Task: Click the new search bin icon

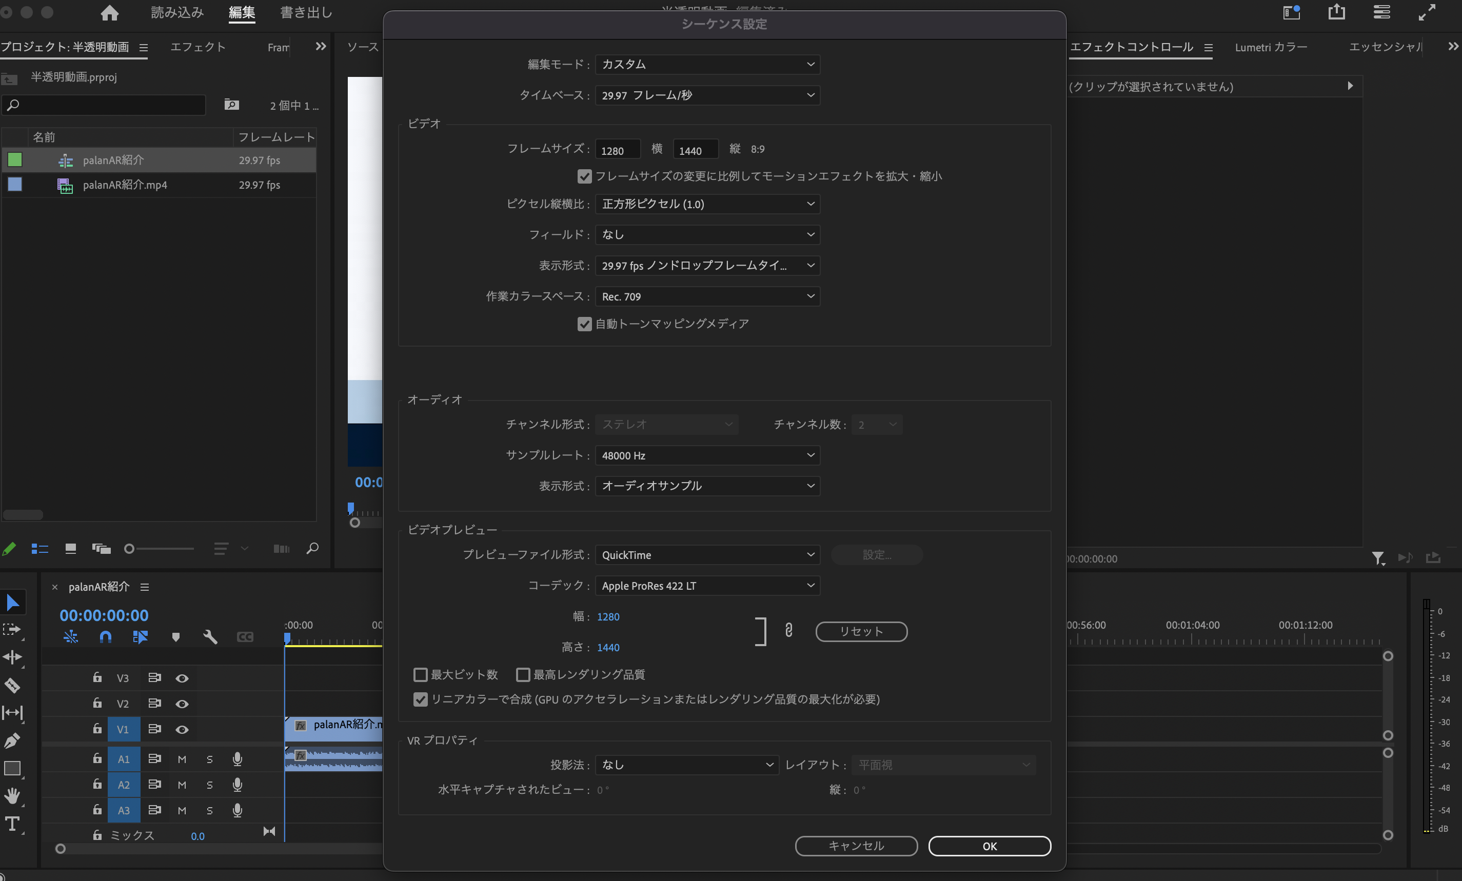Action: pos(231,105)
